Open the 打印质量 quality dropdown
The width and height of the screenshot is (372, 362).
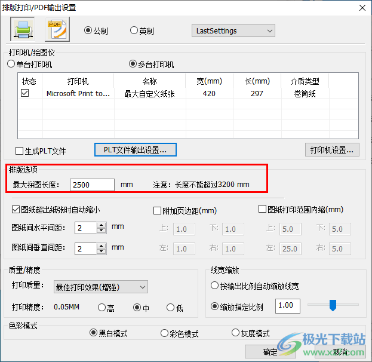(101, 287)
